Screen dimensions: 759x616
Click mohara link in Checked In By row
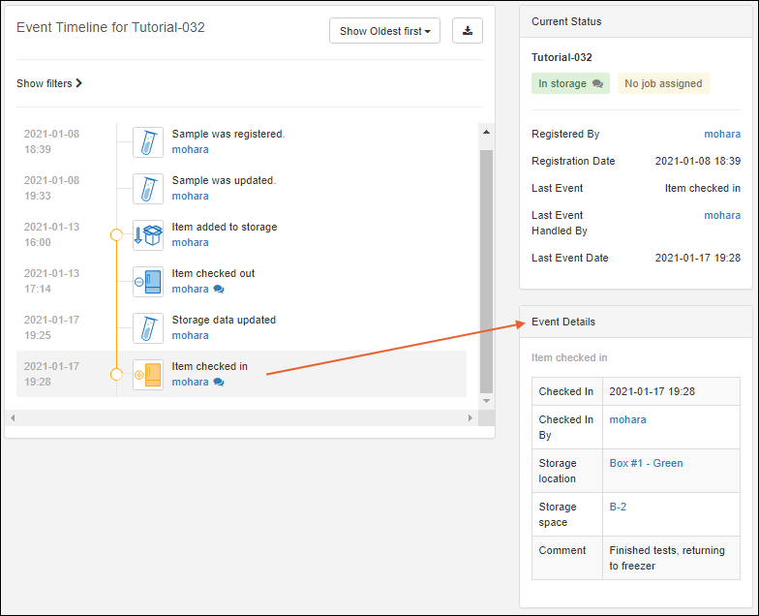[627, 419]
